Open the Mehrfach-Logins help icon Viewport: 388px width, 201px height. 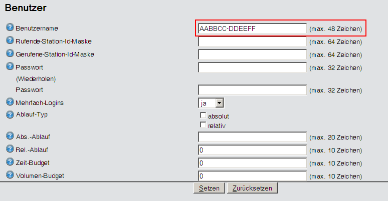tap(10, 102)
